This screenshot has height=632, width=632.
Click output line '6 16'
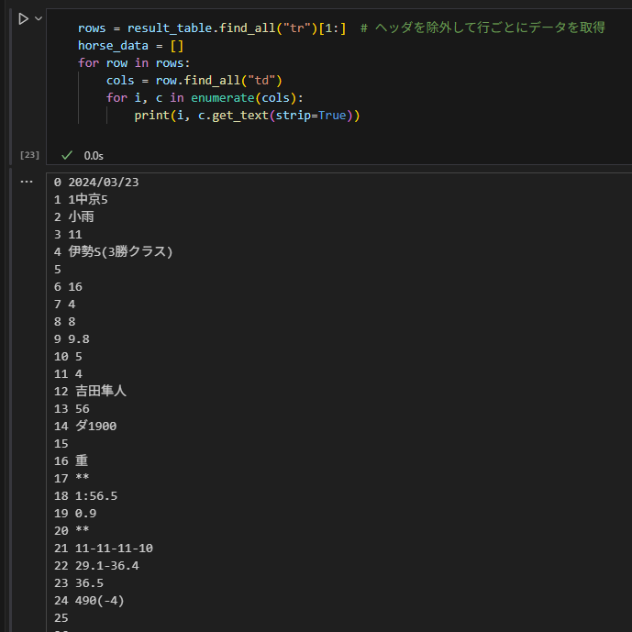[x=68, y=286]
